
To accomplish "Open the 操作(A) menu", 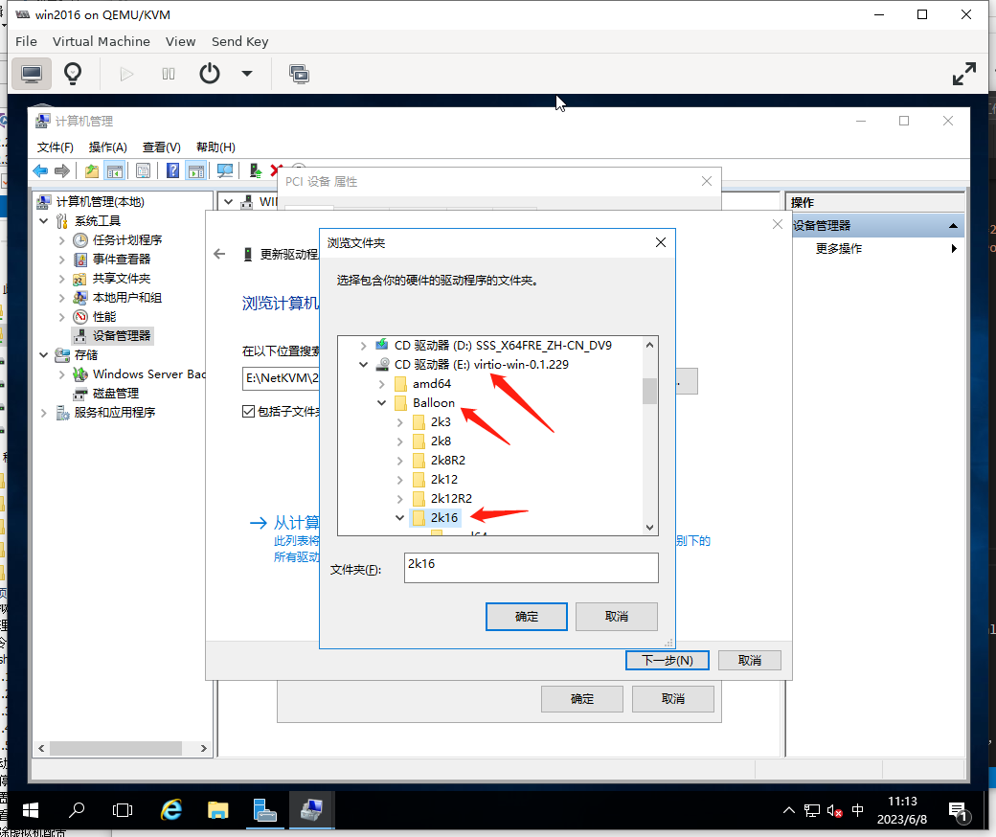I will (107, 147).
